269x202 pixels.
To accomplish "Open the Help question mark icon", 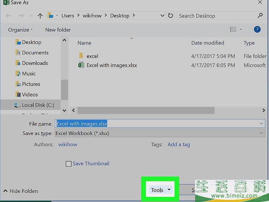I will click(x=257, y=30).
